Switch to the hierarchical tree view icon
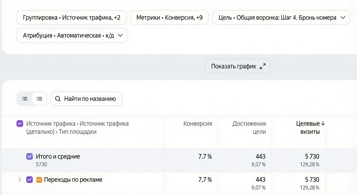357x195 pixels. pyautogui.click(x=39, y=99)
